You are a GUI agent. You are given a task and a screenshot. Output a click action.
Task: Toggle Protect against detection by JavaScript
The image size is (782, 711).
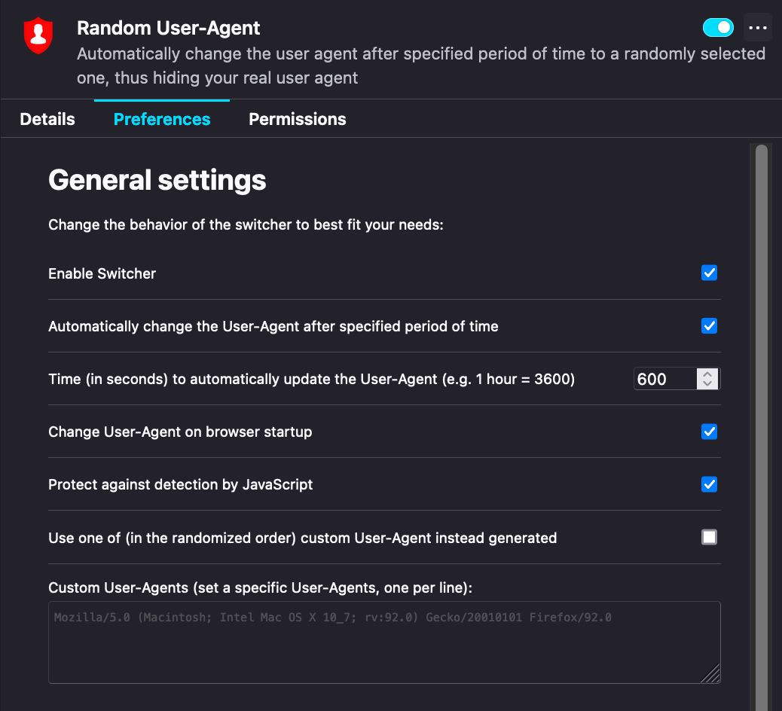click(709, 484)
